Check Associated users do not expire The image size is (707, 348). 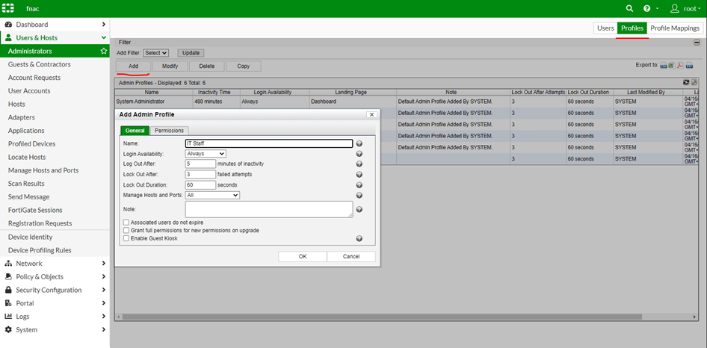click(x=126, y=223)
